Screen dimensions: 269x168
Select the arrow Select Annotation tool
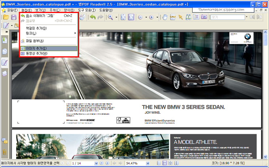[180, 17]
